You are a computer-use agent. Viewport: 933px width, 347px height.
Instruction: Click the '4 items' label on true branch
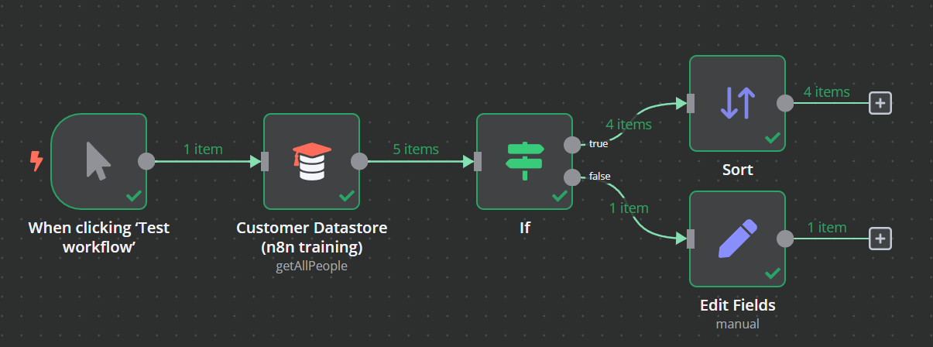(628, 124)
